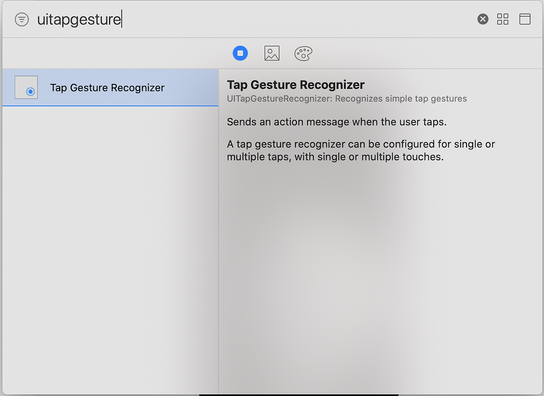This screenshot has height=396, width=544.
Task: Toggle the detail pane layout button
Action: click(525, 19)
